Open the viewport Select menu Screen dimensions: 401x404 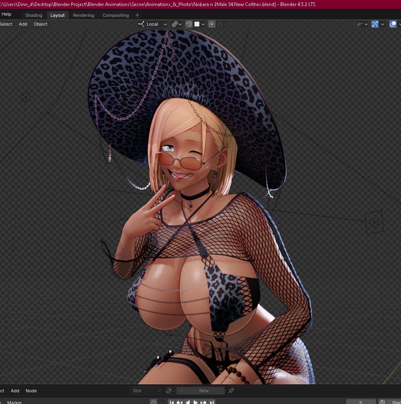6,24
